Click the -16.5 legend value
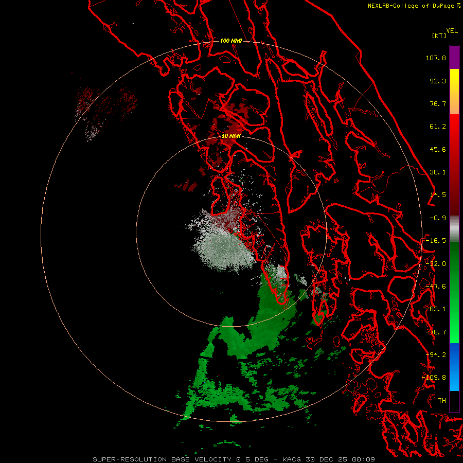The image size is (463, 463). click(436, 241)
